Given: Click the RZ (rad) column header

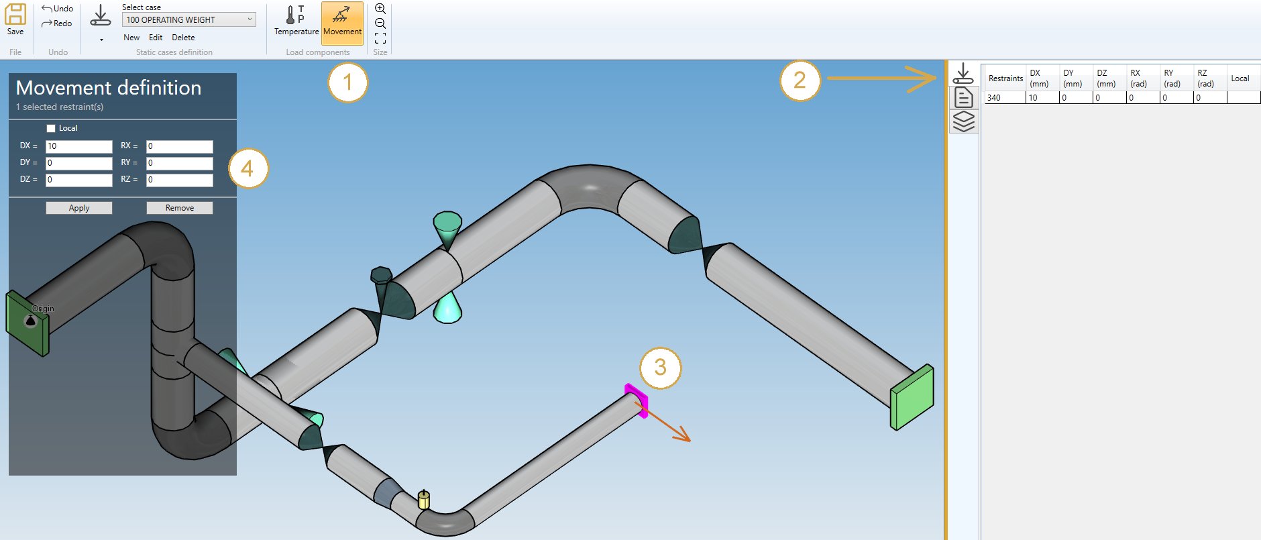Looking at the screenshot, I should tap(1210, 78).
